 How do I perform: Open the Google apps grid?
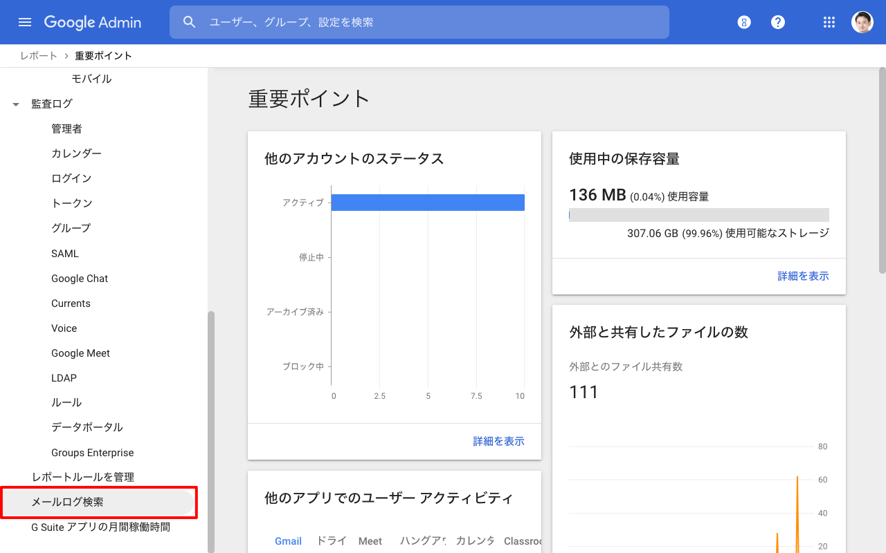829,22
